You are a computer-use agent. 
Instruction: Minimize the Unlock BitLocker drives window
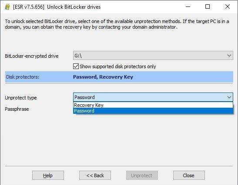pyautogui.click(x=188, y=7)
